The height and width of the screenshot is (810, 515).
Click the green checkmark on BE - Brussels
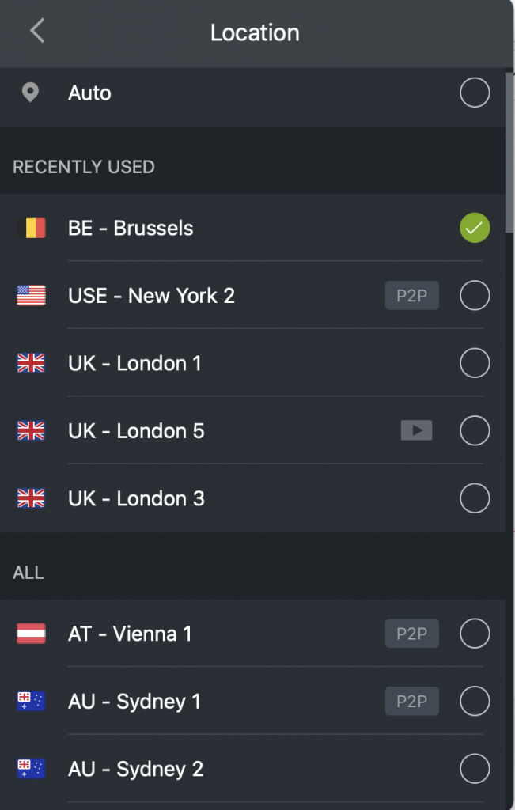point(474,228)
